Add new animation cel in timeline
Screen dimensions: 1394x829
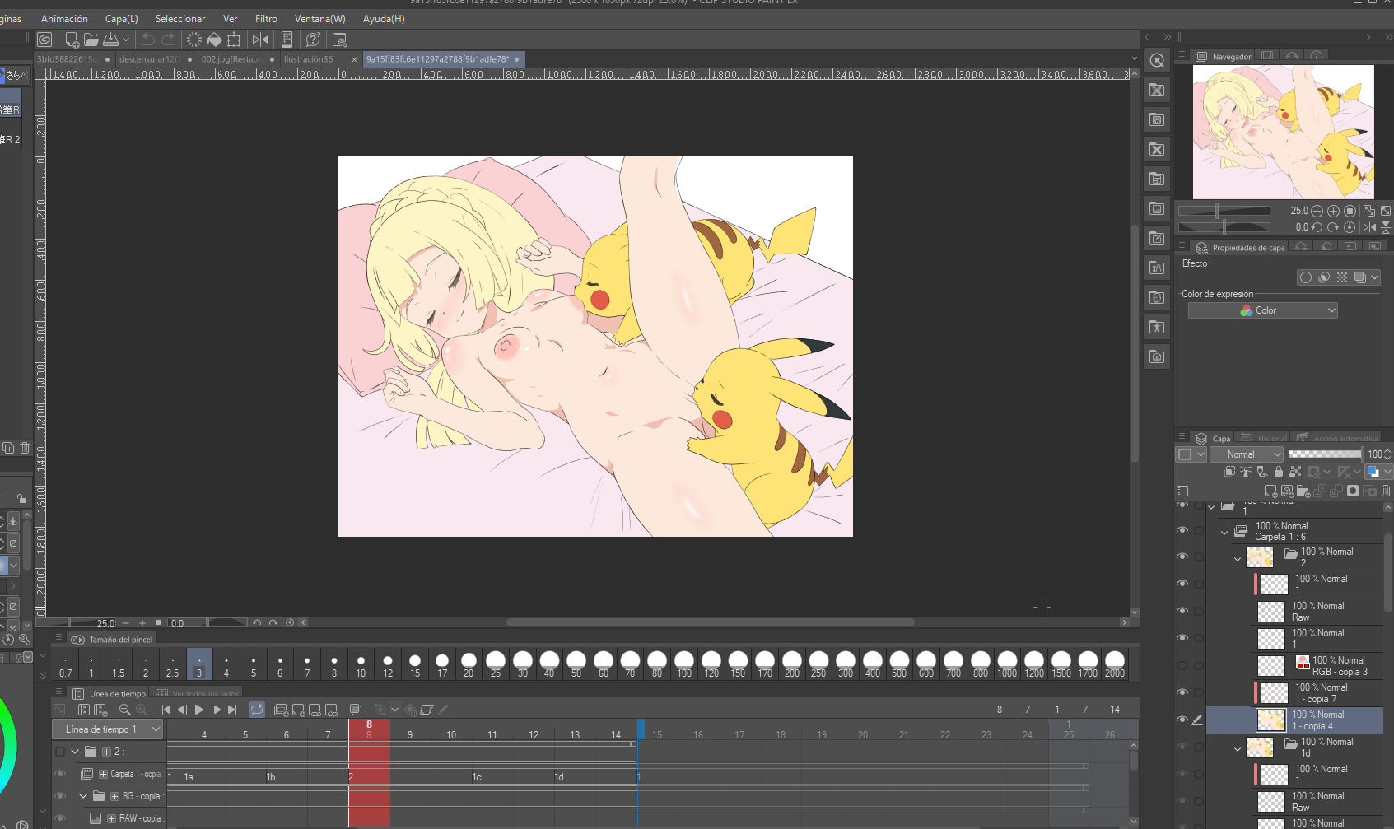298,710
